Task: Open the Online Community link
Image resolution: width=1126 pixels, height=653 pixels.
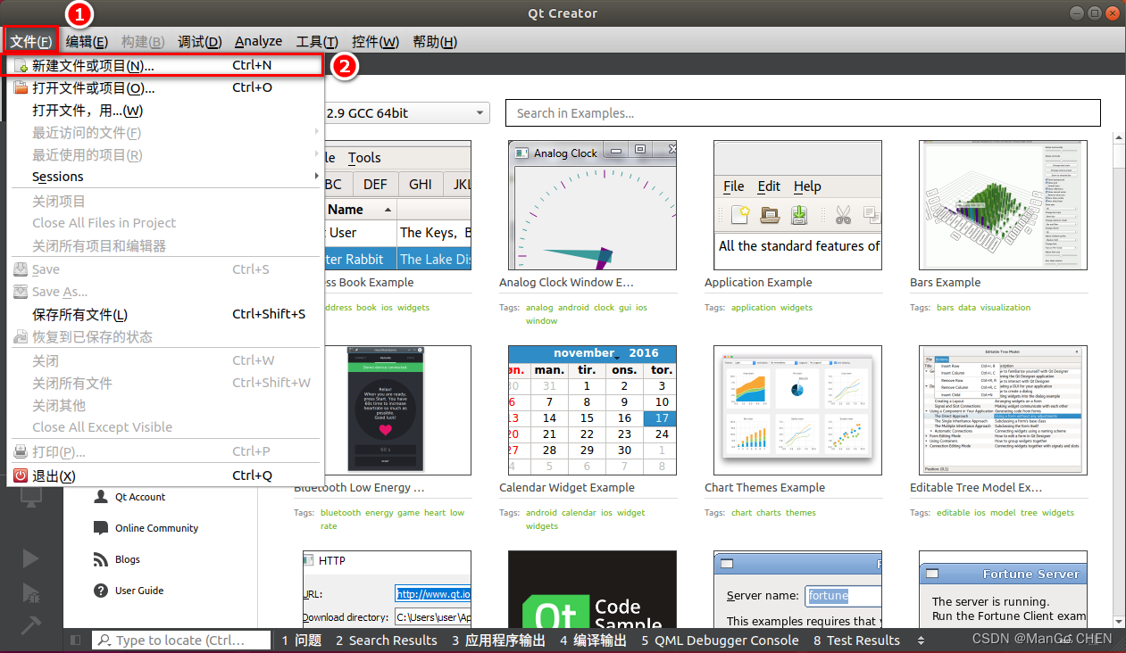Action: point(155,528)
